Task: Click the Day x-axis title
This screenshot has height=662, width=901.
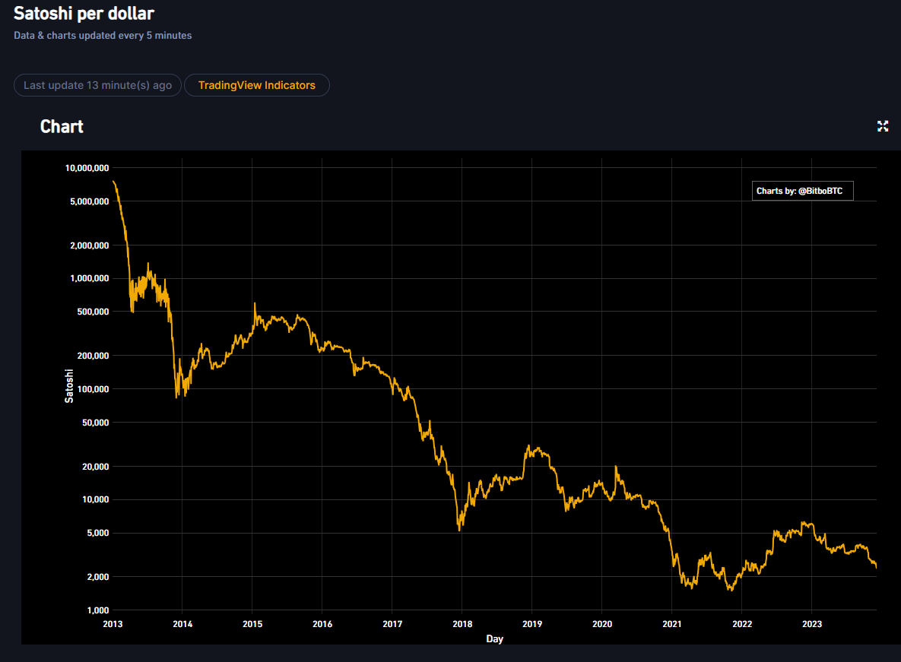Action: click(494, 639)
